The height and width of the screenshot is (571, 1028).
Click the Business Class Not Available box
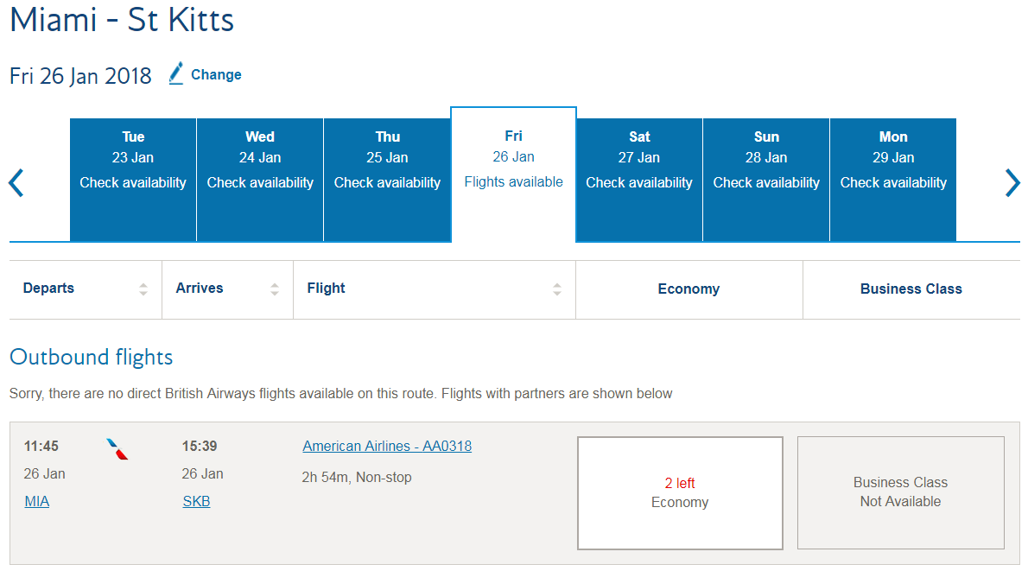pos(901,492)
